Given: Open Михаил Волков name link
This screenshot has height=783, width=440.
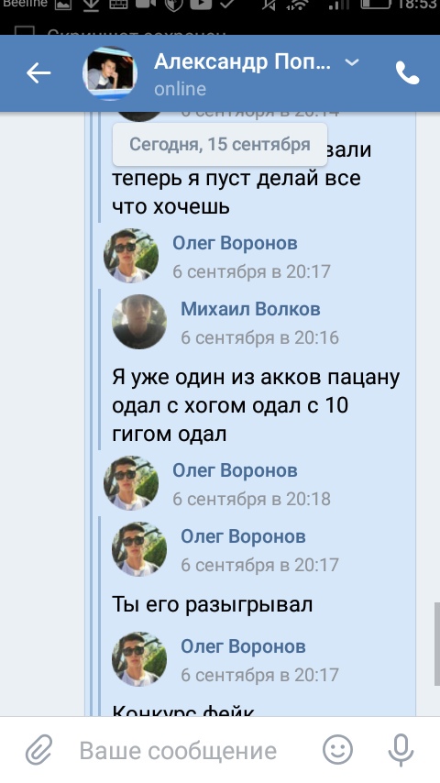Looking at the screenshot, I should point(250,309).
